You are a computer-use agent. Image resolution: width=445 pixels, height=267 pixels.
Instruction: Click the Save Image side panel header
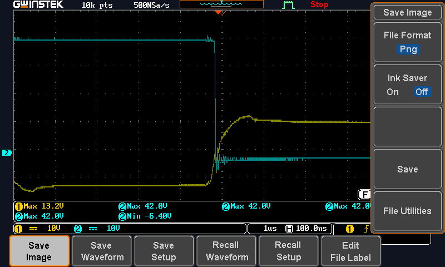408,12
